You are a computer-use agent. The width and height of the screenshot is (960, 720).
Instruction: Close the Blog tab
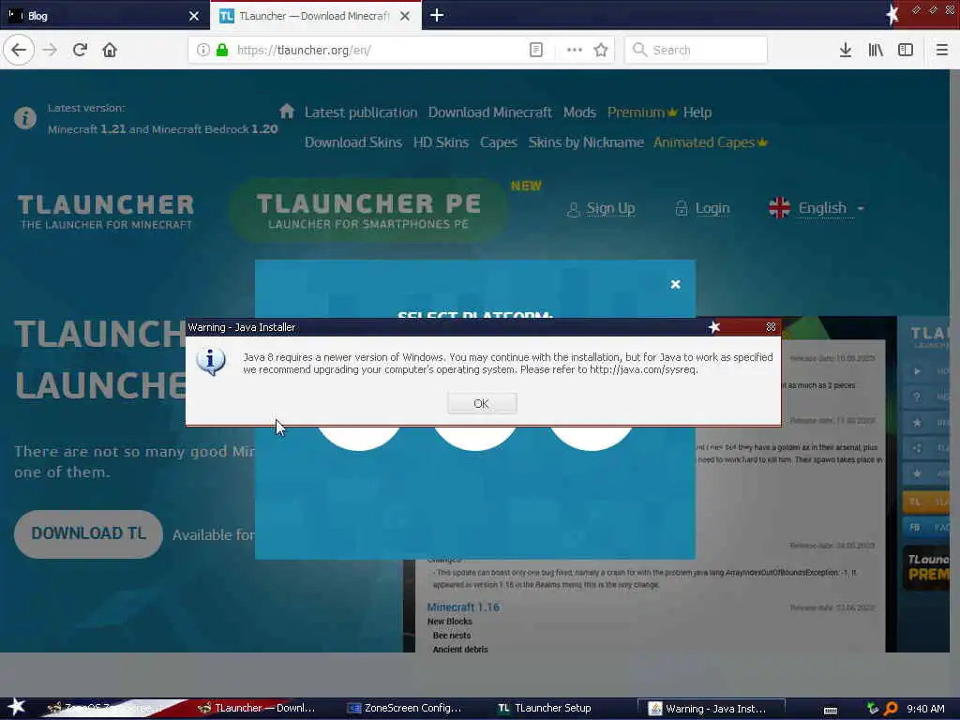pos(194,16)
